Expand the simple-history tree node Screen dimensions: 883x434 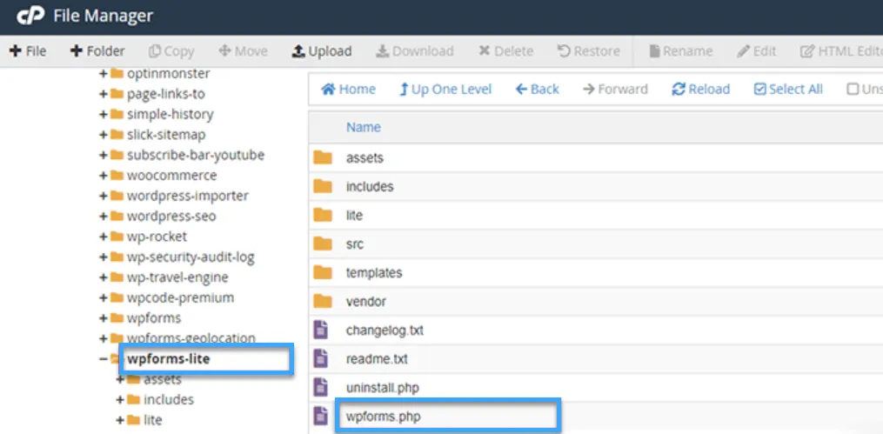click(x=103, y=114)
